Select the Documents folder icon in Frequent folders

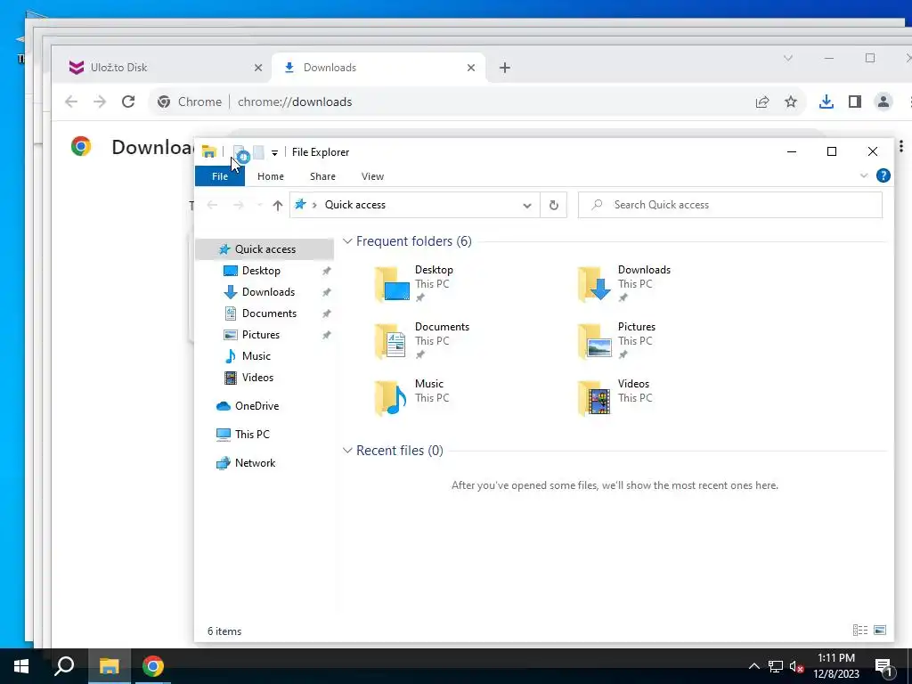coord(392,341)
